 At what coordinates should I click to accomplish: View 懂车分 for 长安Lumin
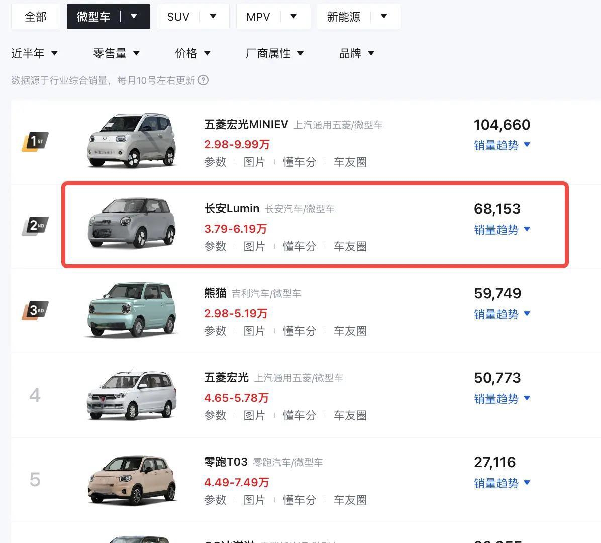click(x=299, y=246)
